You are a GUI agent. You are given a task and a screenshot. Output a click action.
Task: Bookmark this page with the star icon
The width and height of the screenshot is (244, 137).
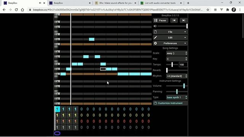click(208, 10)
